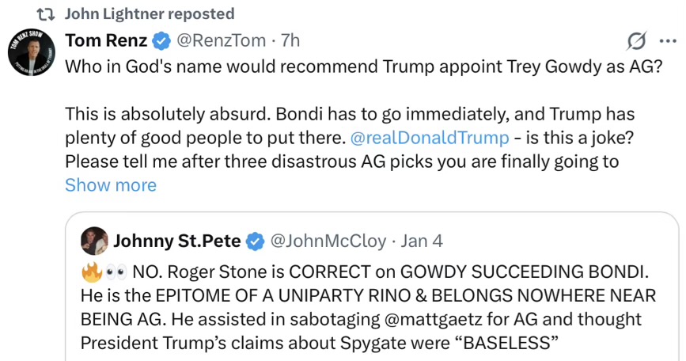This screenshot has height=361, width=686.
Task: Open Tom Renz's profile picture
Action: pos(32,54)
